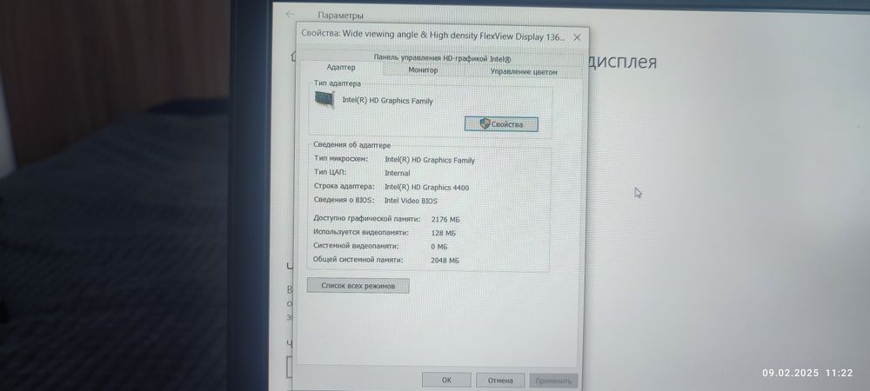This screenshot has width=870, height=391.
Task: Click the Сведения об адаптере group heading
Action: [351, 145]
